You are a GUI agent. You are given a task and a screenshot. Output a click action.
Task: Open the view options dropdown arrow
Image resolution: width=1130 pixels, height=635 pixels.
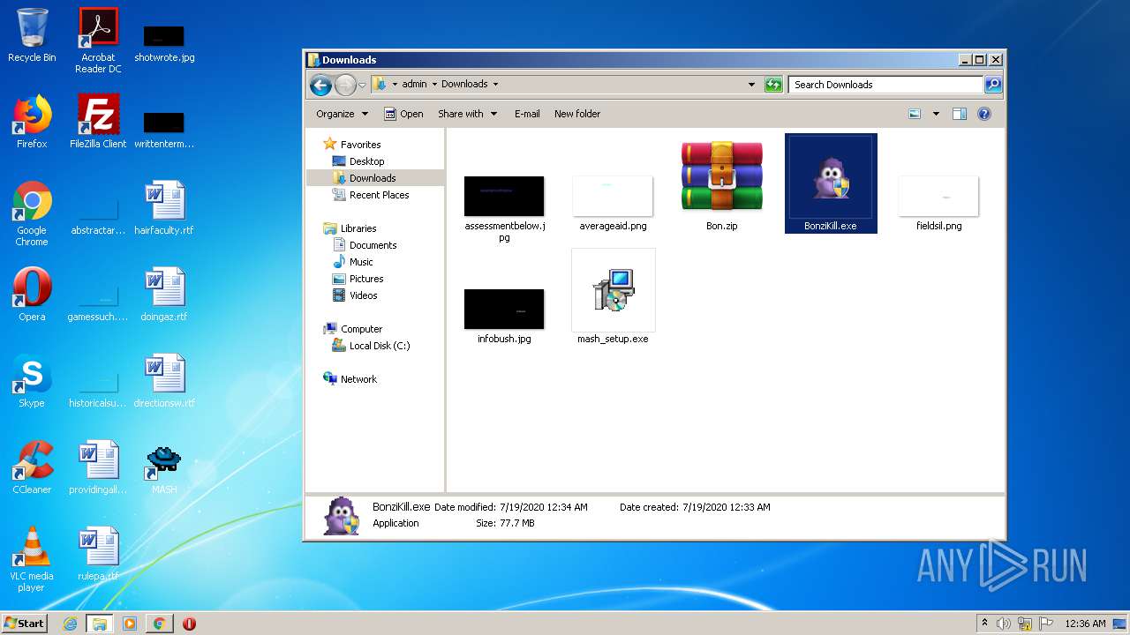[x=936, y=114]
